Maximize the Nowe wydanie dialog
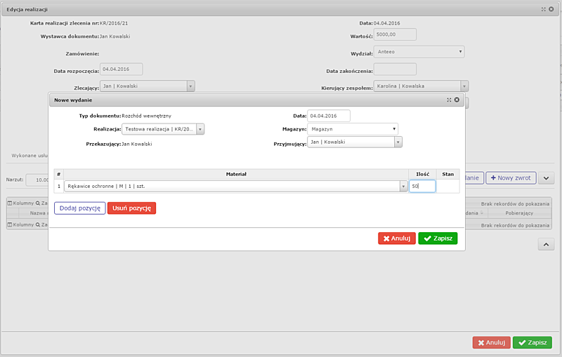The width and height of the screenshot is (562, 357). tap(449, 100)
